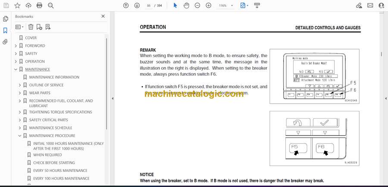Image resolution: width=388 pixels, height=187 pixels.
Task: Expand the OPERATION bookmark
Action: 16,61
